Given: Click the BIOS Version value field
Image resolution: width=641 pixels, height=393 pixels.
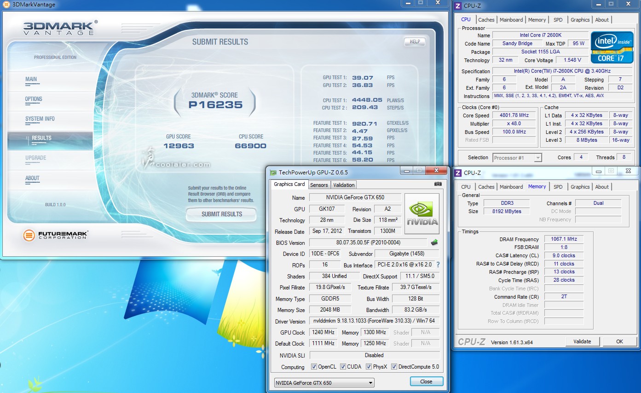Looking at the screenshot, I should [x=368, y=243].
